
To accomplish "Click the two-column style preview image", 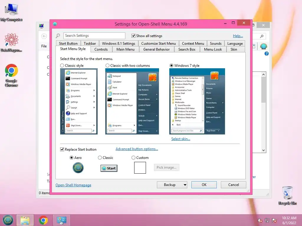I will click(132, 101).
